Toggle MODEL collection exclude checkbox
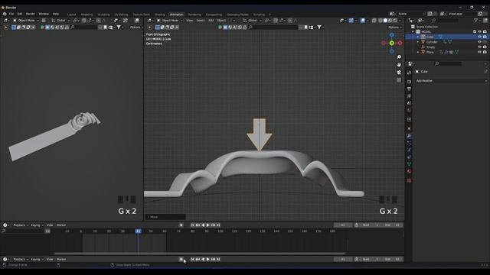 pos(475,32)
